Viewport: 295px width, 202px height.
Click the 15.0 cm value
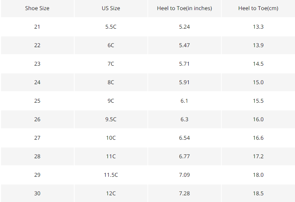258,82
